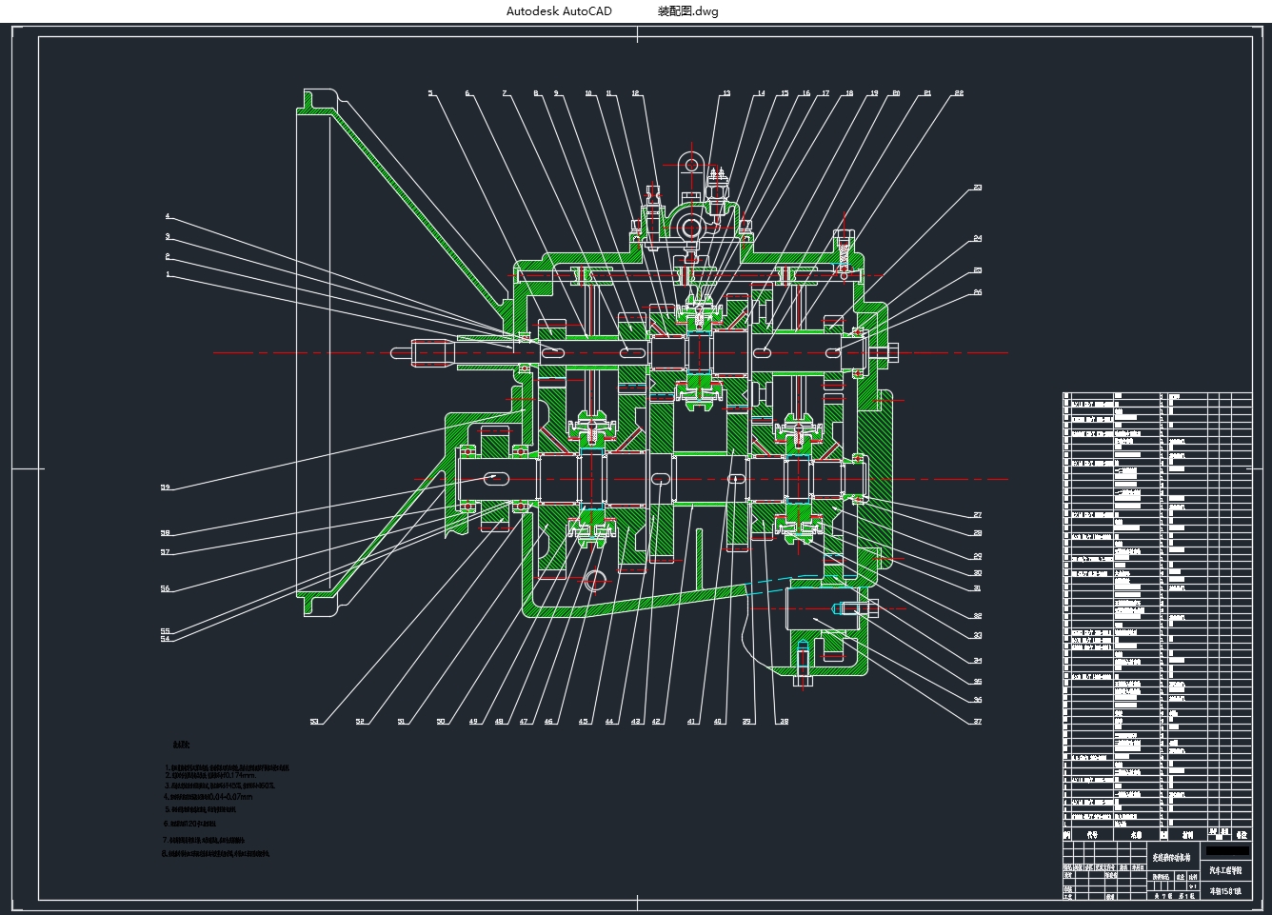Screen dimensions: 1272x915
Task: Select the callout label numbered 53
Action: [314, 722]
